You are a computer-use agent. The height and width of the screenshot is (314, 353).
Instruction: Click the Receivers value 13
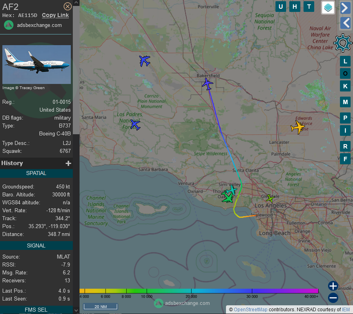click(x=67, y=280)
